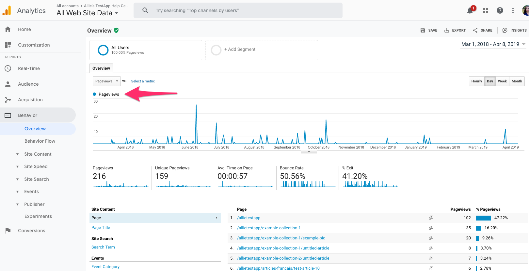529x271 pixels.
Task: Click Select a metric link
Action: click(x=143, y=81)
